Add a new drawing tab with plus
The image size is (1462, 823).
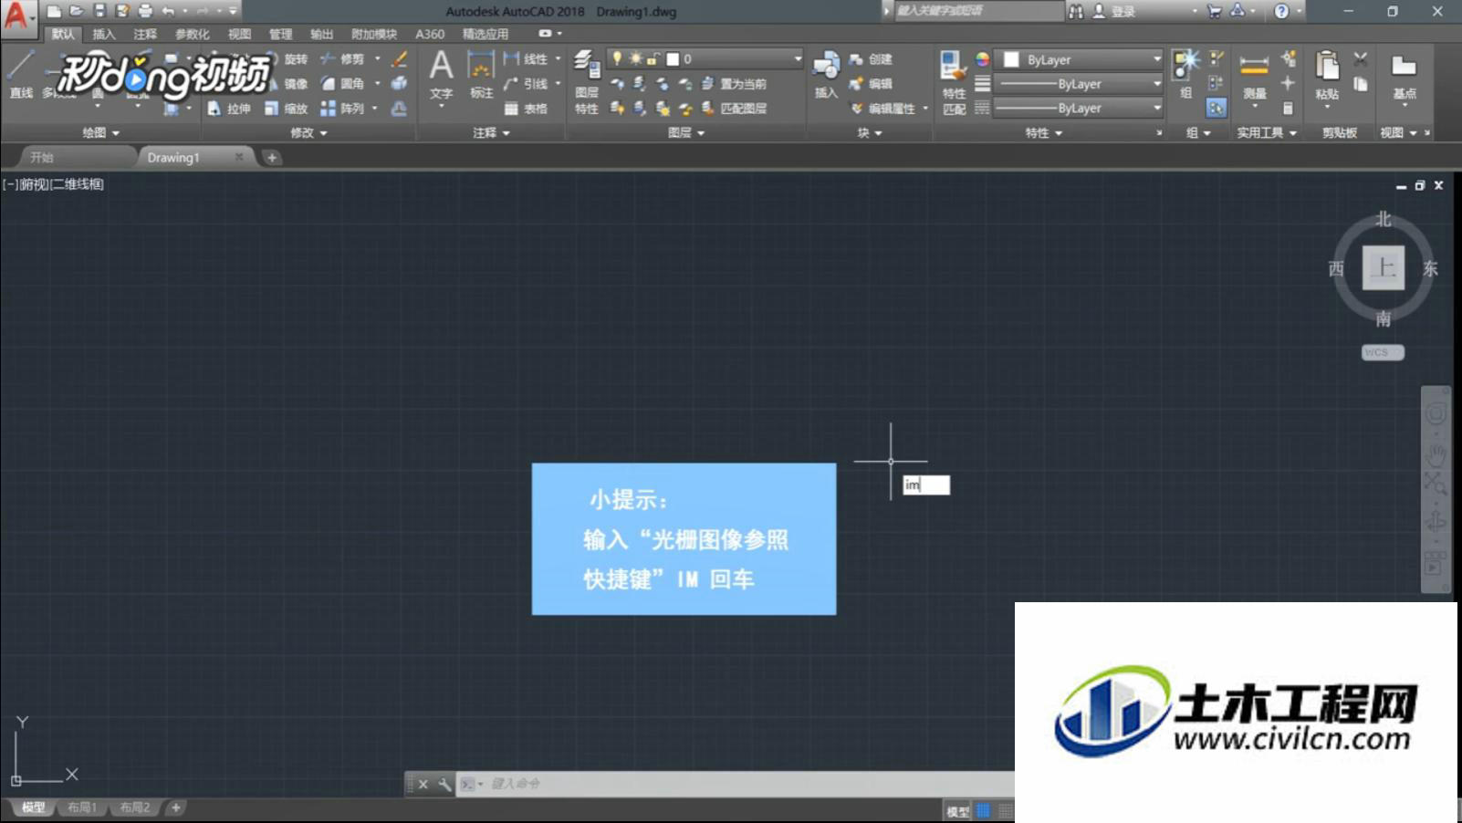272,158
